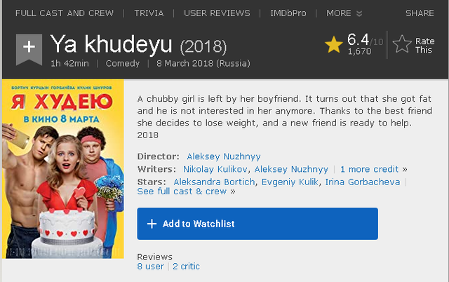Expand the MORE dropdown menu
The height and width of the screenshot is (282, 449).
344,13
